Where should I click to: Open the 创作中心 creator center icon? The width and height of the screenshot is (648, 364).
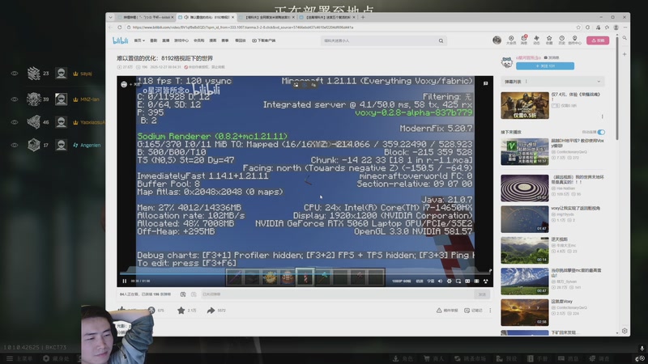(x=574, y=40)
